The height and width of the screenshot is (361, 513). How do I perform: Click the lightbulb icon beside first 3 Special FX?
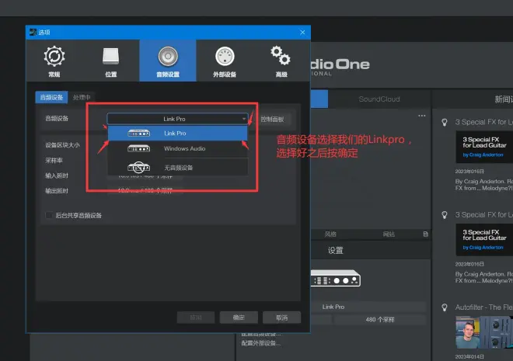tap(445, 123)
